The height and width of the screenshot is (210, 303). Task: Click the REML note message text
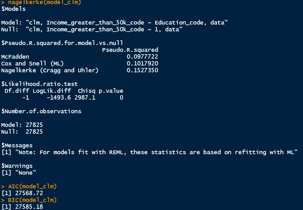click(x=154, y=152)
